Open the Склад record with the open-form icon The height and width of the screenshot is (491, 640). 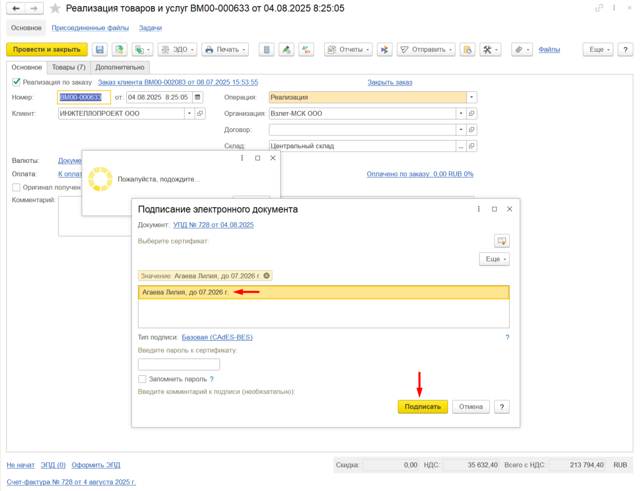(x=471, y=146)
